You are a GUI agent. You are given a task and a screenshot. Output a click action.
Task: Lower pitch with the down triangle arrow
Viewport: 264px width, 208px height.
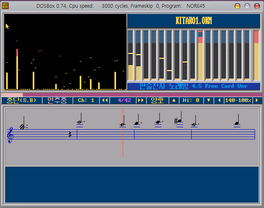pyautogui.click(x=208, y=100)
